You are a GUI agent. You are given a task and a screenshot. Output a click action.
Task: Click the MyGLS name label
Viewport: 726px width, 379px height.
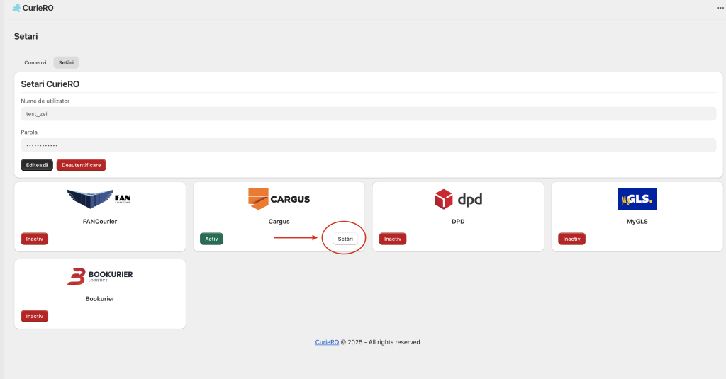(637, 221)
